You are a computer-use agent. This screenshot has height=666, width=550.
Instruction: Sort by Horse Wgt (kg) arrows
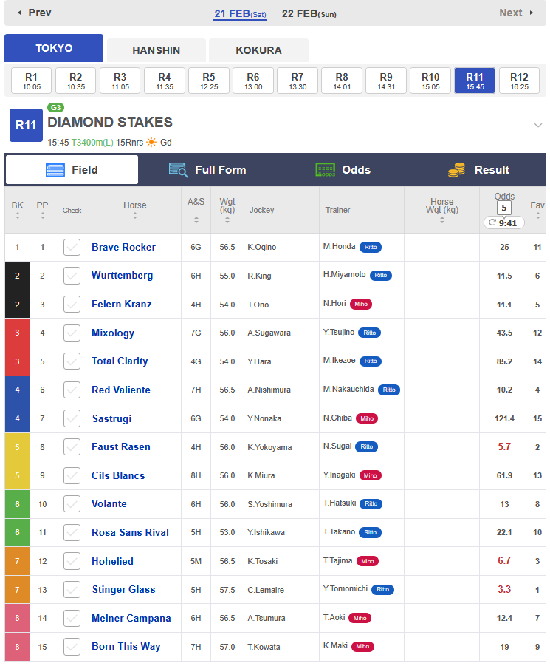(442, 220)
